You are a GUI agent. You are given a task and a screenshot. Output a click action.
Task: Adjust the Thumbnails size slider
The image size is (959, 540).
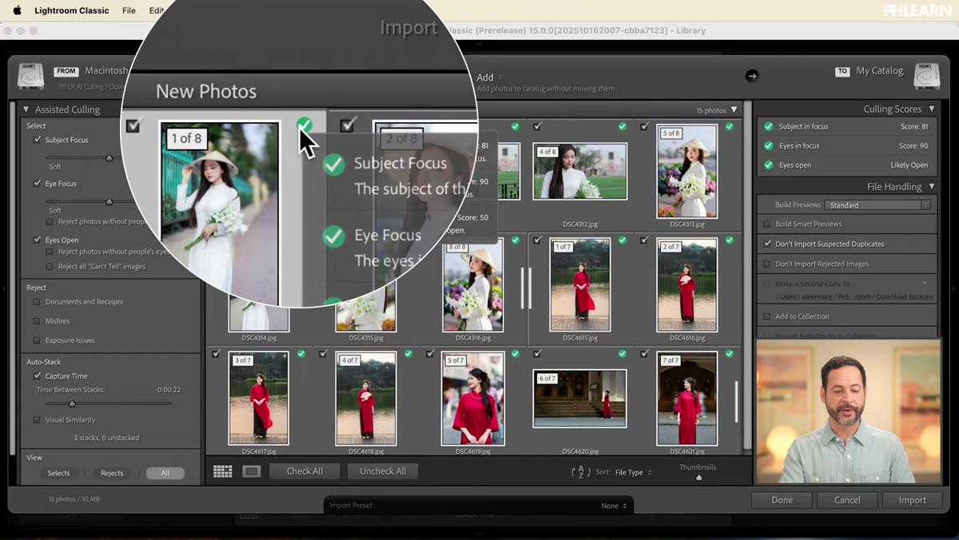pyautogui.click(x=698, y=478)
